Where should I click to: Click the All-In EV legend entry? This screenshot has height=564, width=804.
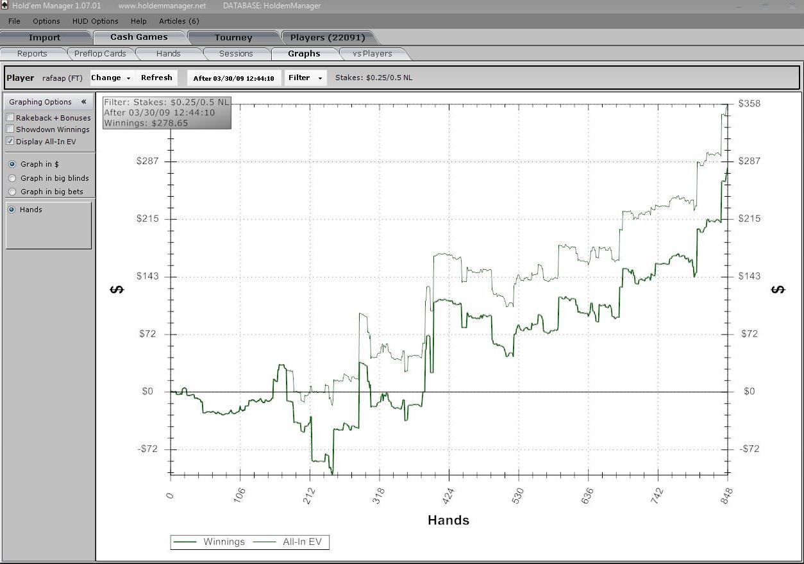click(x=288, y=542)
